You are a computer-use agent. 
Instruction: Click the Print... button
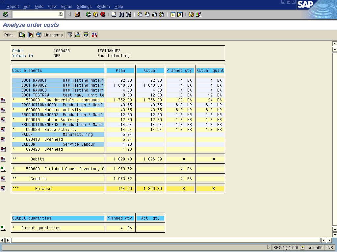[x=10, y=35]
